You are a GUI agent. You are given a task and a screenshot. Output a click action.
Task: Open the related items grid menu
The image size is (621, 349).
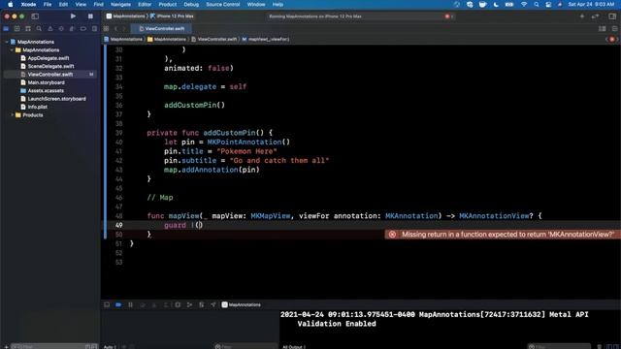(x=106, y=28)
